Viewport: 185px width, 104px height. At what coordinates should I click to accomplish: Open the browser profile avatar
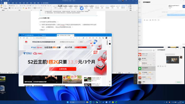click(106, 38)
